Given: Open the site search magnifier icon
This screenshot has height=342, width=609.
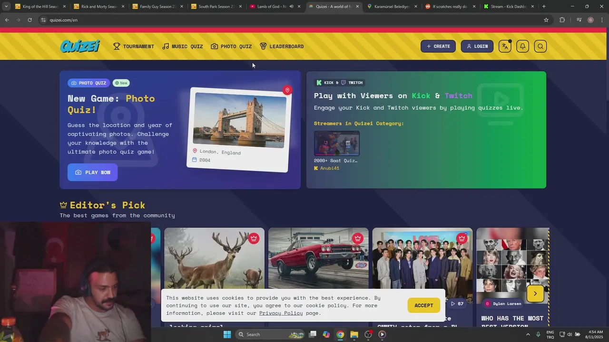Looking at the screenshot, I should [x=540, y=46].
